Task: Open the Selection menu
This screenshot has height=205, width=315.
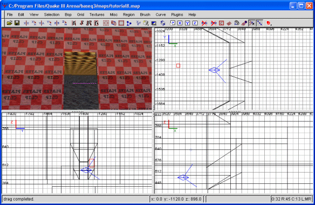Action: [52, 15]
